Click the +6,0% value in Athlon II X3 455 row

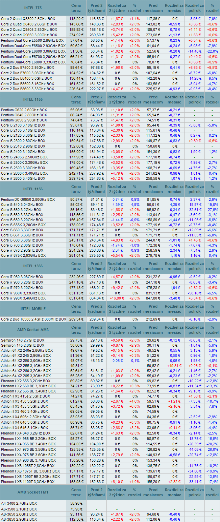tap(135, 406)
